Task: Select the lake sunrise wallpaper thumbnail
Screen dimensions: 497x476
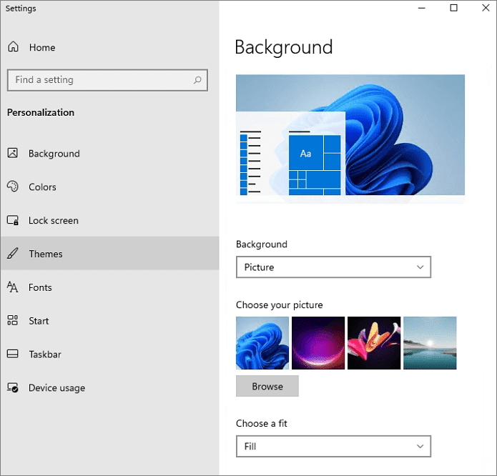Action: pos(430,343)
